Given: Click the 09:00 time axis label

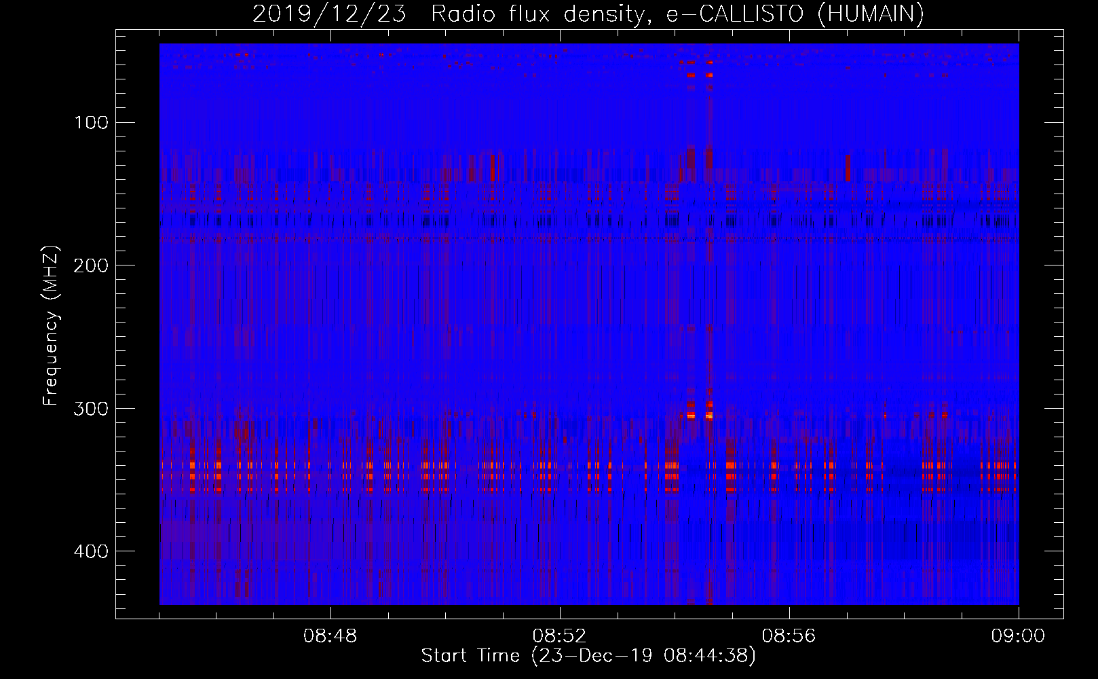Looking at the screenshot, I should pos(1019,637).
